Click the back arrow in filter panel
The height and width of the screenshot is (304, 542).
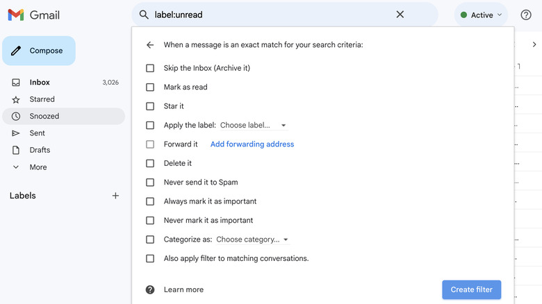click(150, 45)
